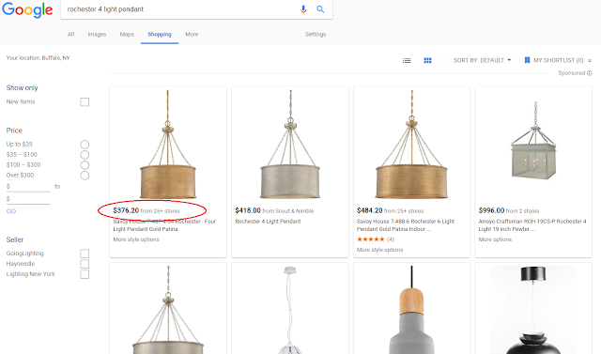Image resolution: width=601 pixels, height=354 pixels.
Task: Open the Google logo homepage
Action: pos(27,10)
